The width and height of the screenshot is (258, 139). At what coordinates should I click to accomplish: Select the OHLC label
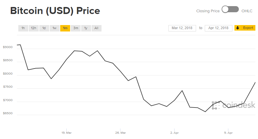pyautogui.click(x=247, y=11)
